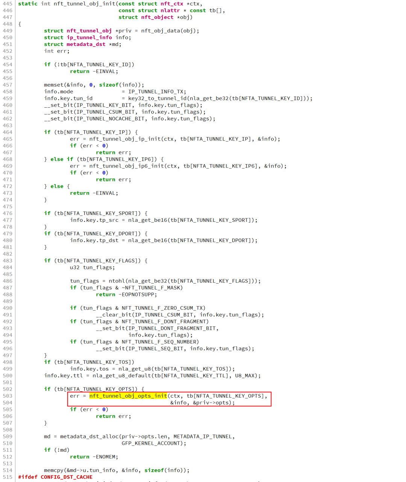Click the CONFIG_DST_CACHE macro
Viewport: 406px width, 482px height.
click(x=67, y=477)
